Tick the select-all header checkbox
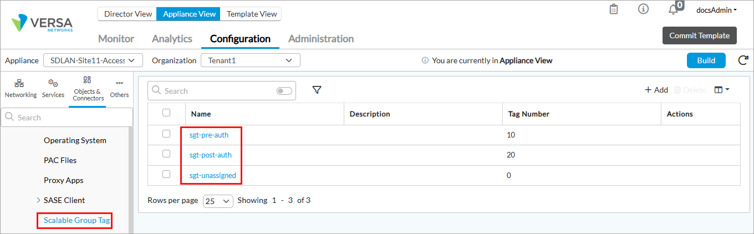This screenshot has width=754, height=234. pyautogui.click(x=166, y=113)
